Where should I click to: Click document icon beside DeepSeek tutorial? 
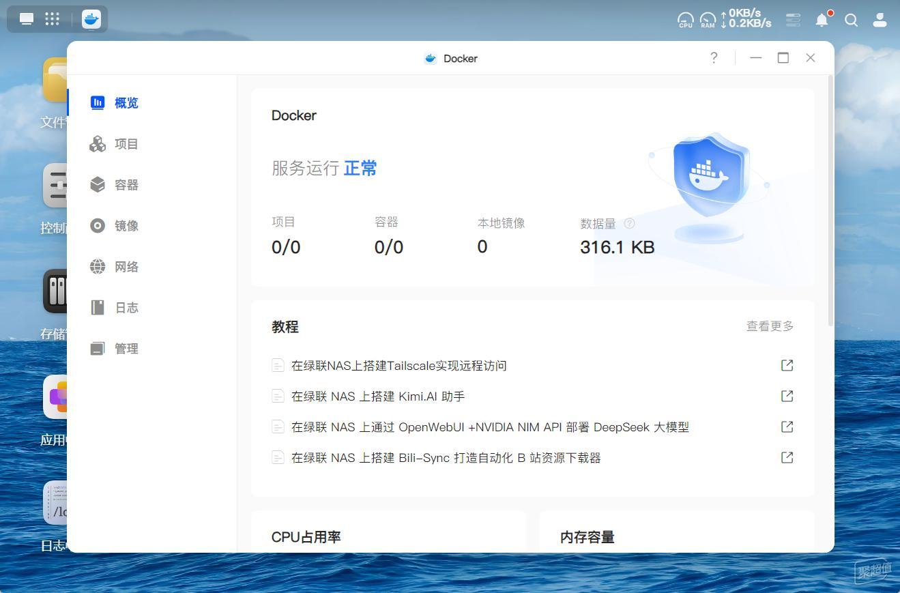[x=278, y=427]
